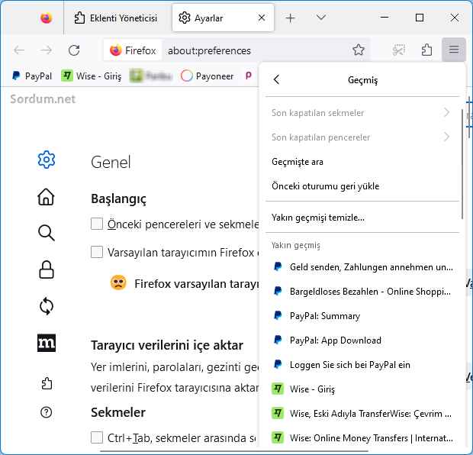Image resolution: width=473 pixels, height=455 pixels.
Task: Open the Sync arrows sidebar category
Action: (x=47, y=306)
